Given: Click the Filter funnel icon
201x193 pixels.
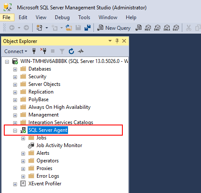Looking at the screenshot, I should pos(62,51).
